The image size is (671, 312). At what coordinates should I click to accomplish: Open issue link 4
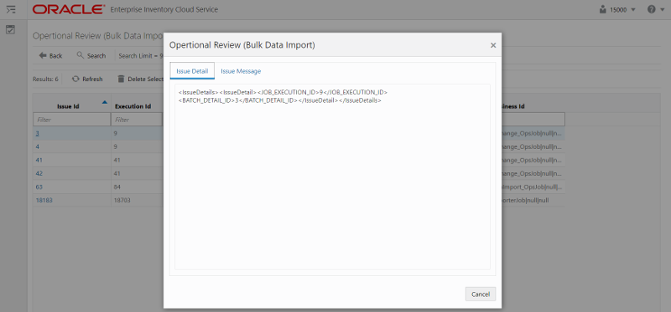coord(37,146)
